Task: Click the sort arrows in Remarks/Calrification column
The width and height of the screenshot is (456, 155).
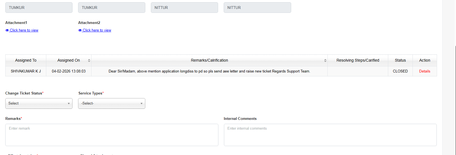Action: click(x=325, y=60)
